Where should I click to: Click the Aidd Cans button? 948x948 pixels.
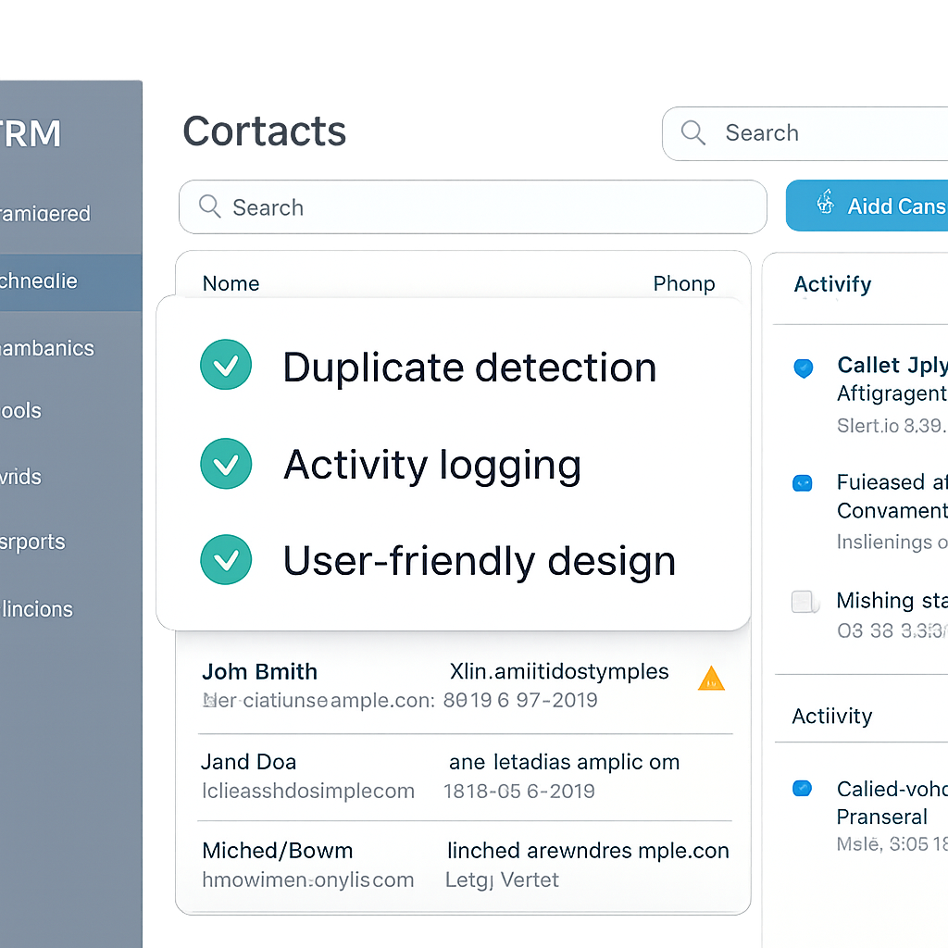point(867,206)
